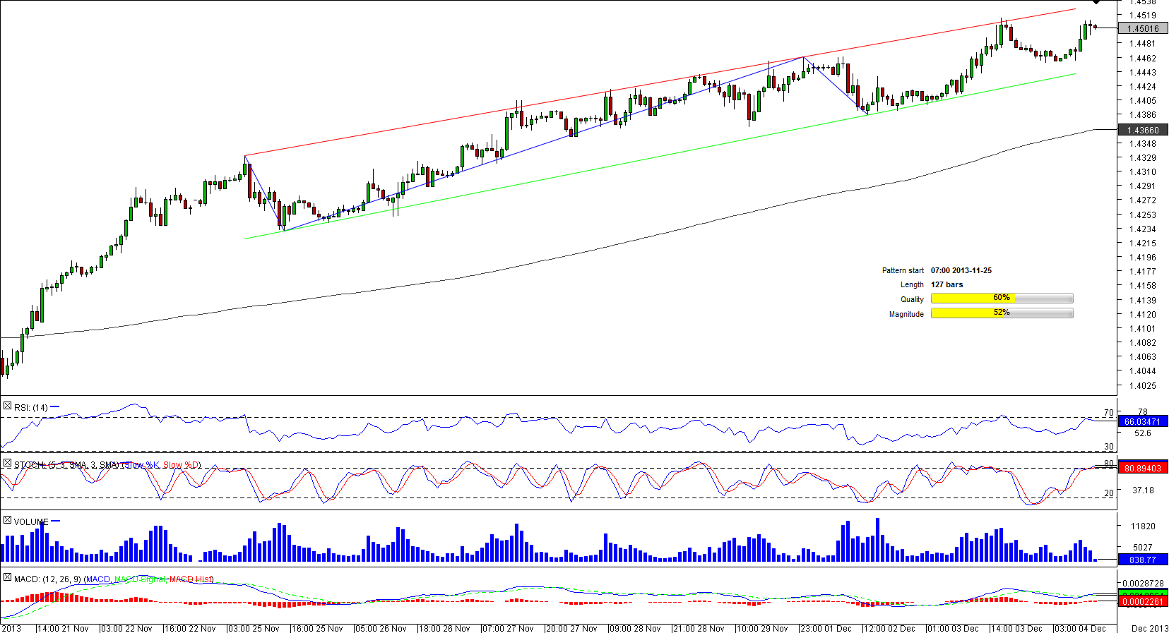Click the Length label
This screenshot has height=633, width=1169.
912,285
